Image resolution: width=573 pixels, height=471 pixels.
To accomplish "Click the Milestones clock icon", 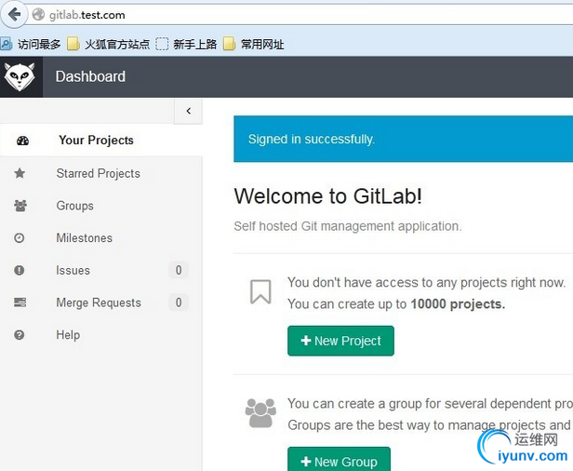I will pos(19,238).
